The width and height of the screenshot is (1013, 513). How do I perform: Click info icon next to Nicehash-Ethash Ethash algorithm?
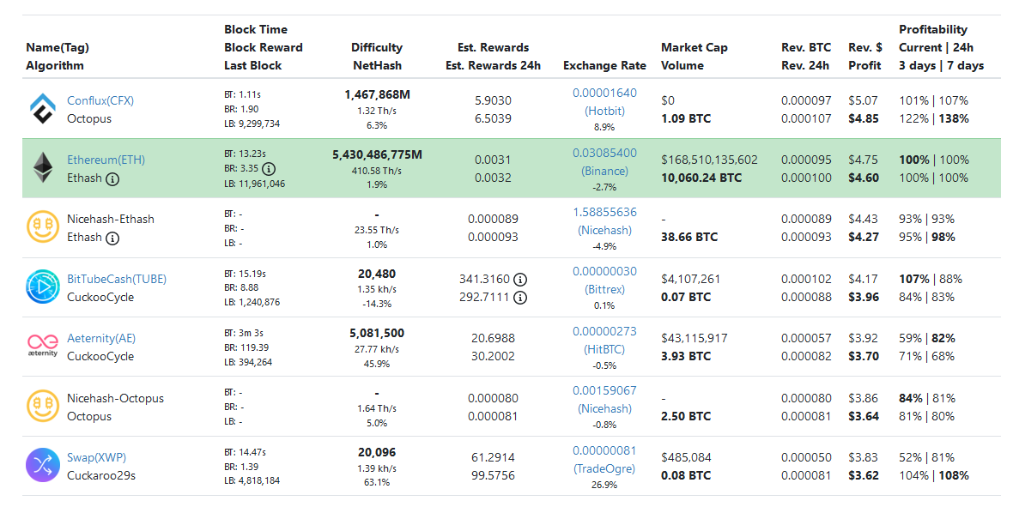tap(112, 238)
